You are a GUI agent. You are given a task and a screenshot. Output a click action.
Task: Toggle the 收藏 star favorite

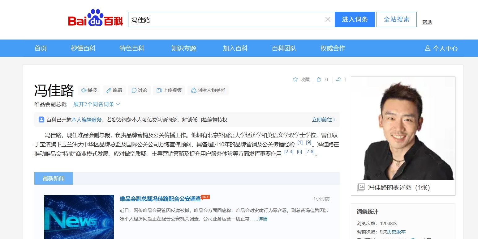click(295, 80)
